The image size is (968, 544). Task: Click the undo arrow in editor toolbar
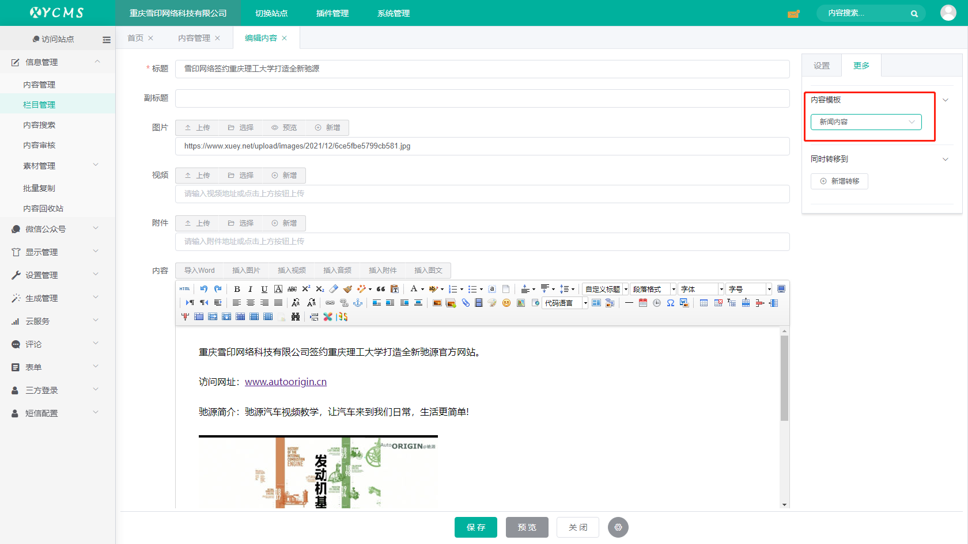[x=204, y=289]
